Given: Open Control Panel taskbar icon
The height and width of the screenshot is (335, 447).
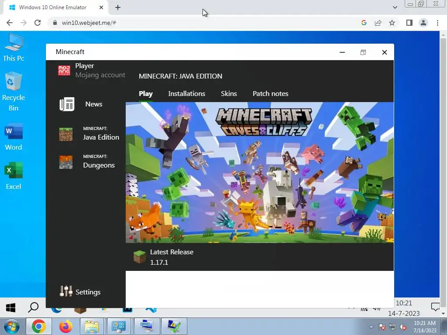Looking at the screenshot, I should tap(119, 326).
